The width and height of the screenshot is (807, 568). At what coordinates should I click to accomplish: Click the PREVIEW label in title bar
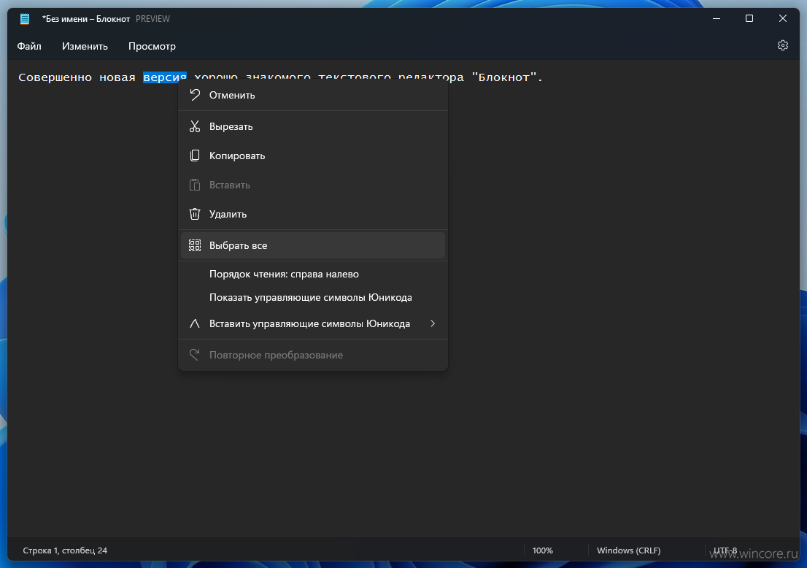point(152,18)
